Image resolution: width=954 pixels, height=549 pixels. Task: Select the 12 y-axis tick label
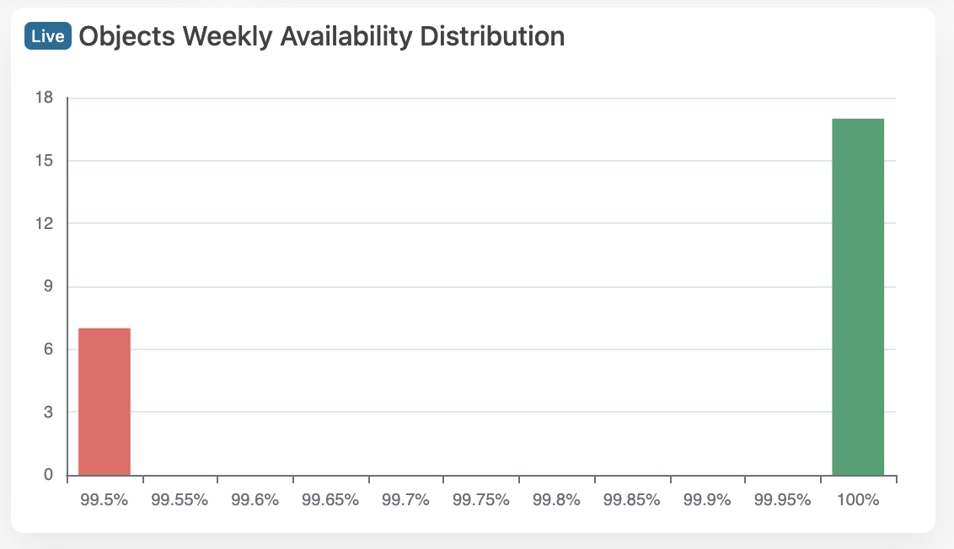click(x=45, y=223)
